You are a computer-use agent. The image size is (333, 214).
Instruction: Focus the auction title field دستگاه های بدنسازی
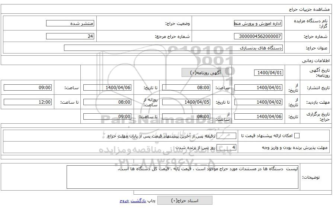[173, 48]
